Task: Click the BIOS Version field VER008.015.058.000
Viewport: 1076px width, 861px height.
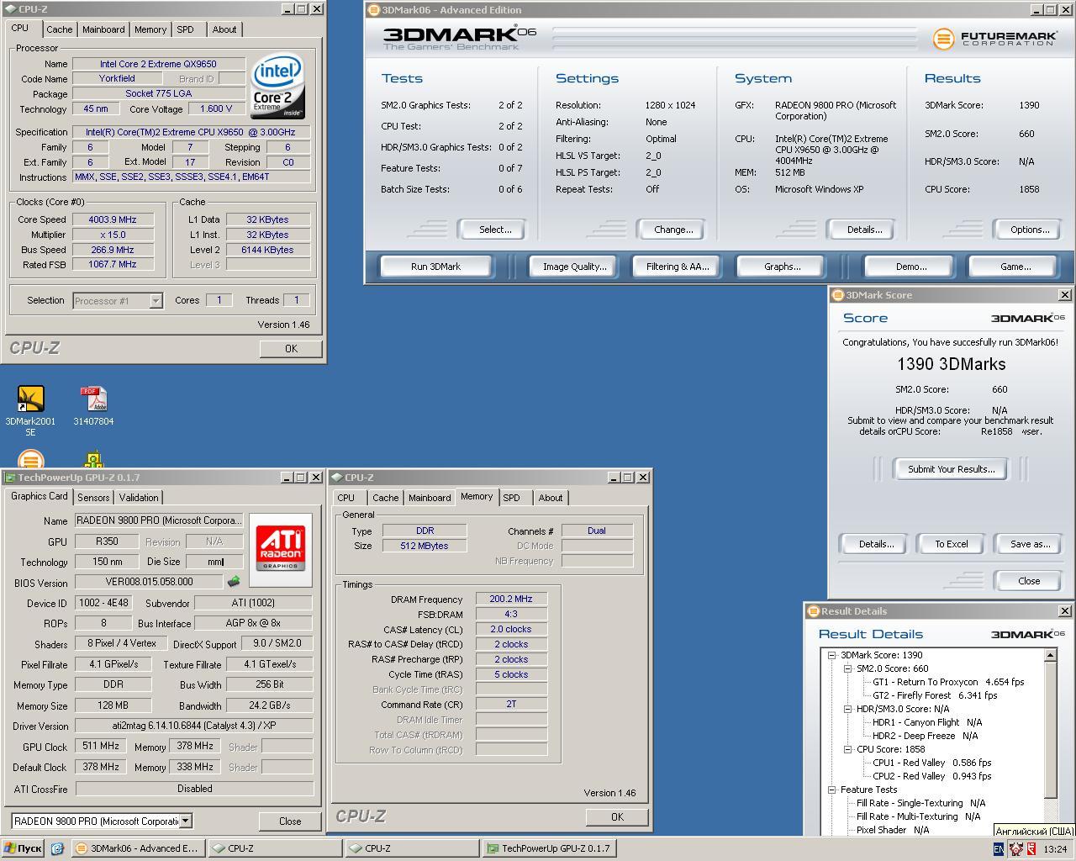Action: click(149, 582)
